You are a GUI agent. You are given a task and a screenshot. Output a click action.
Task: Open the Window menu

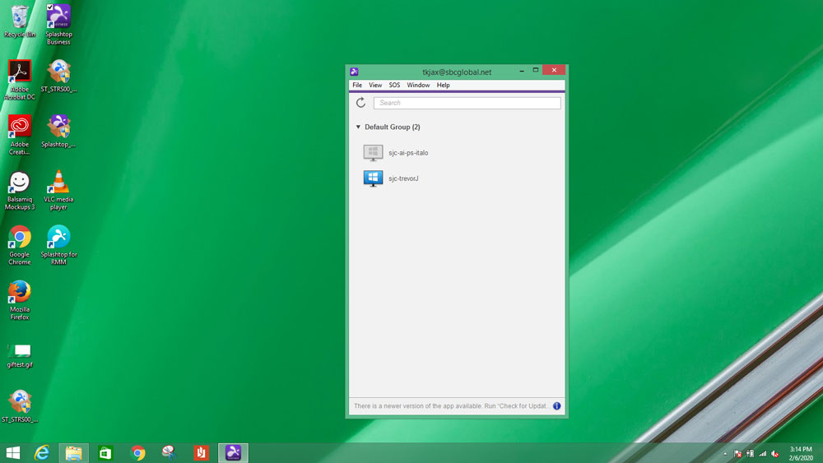(418, 85)
